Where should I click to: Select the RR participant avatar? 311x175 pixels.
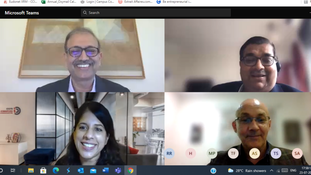coord(169,153)
